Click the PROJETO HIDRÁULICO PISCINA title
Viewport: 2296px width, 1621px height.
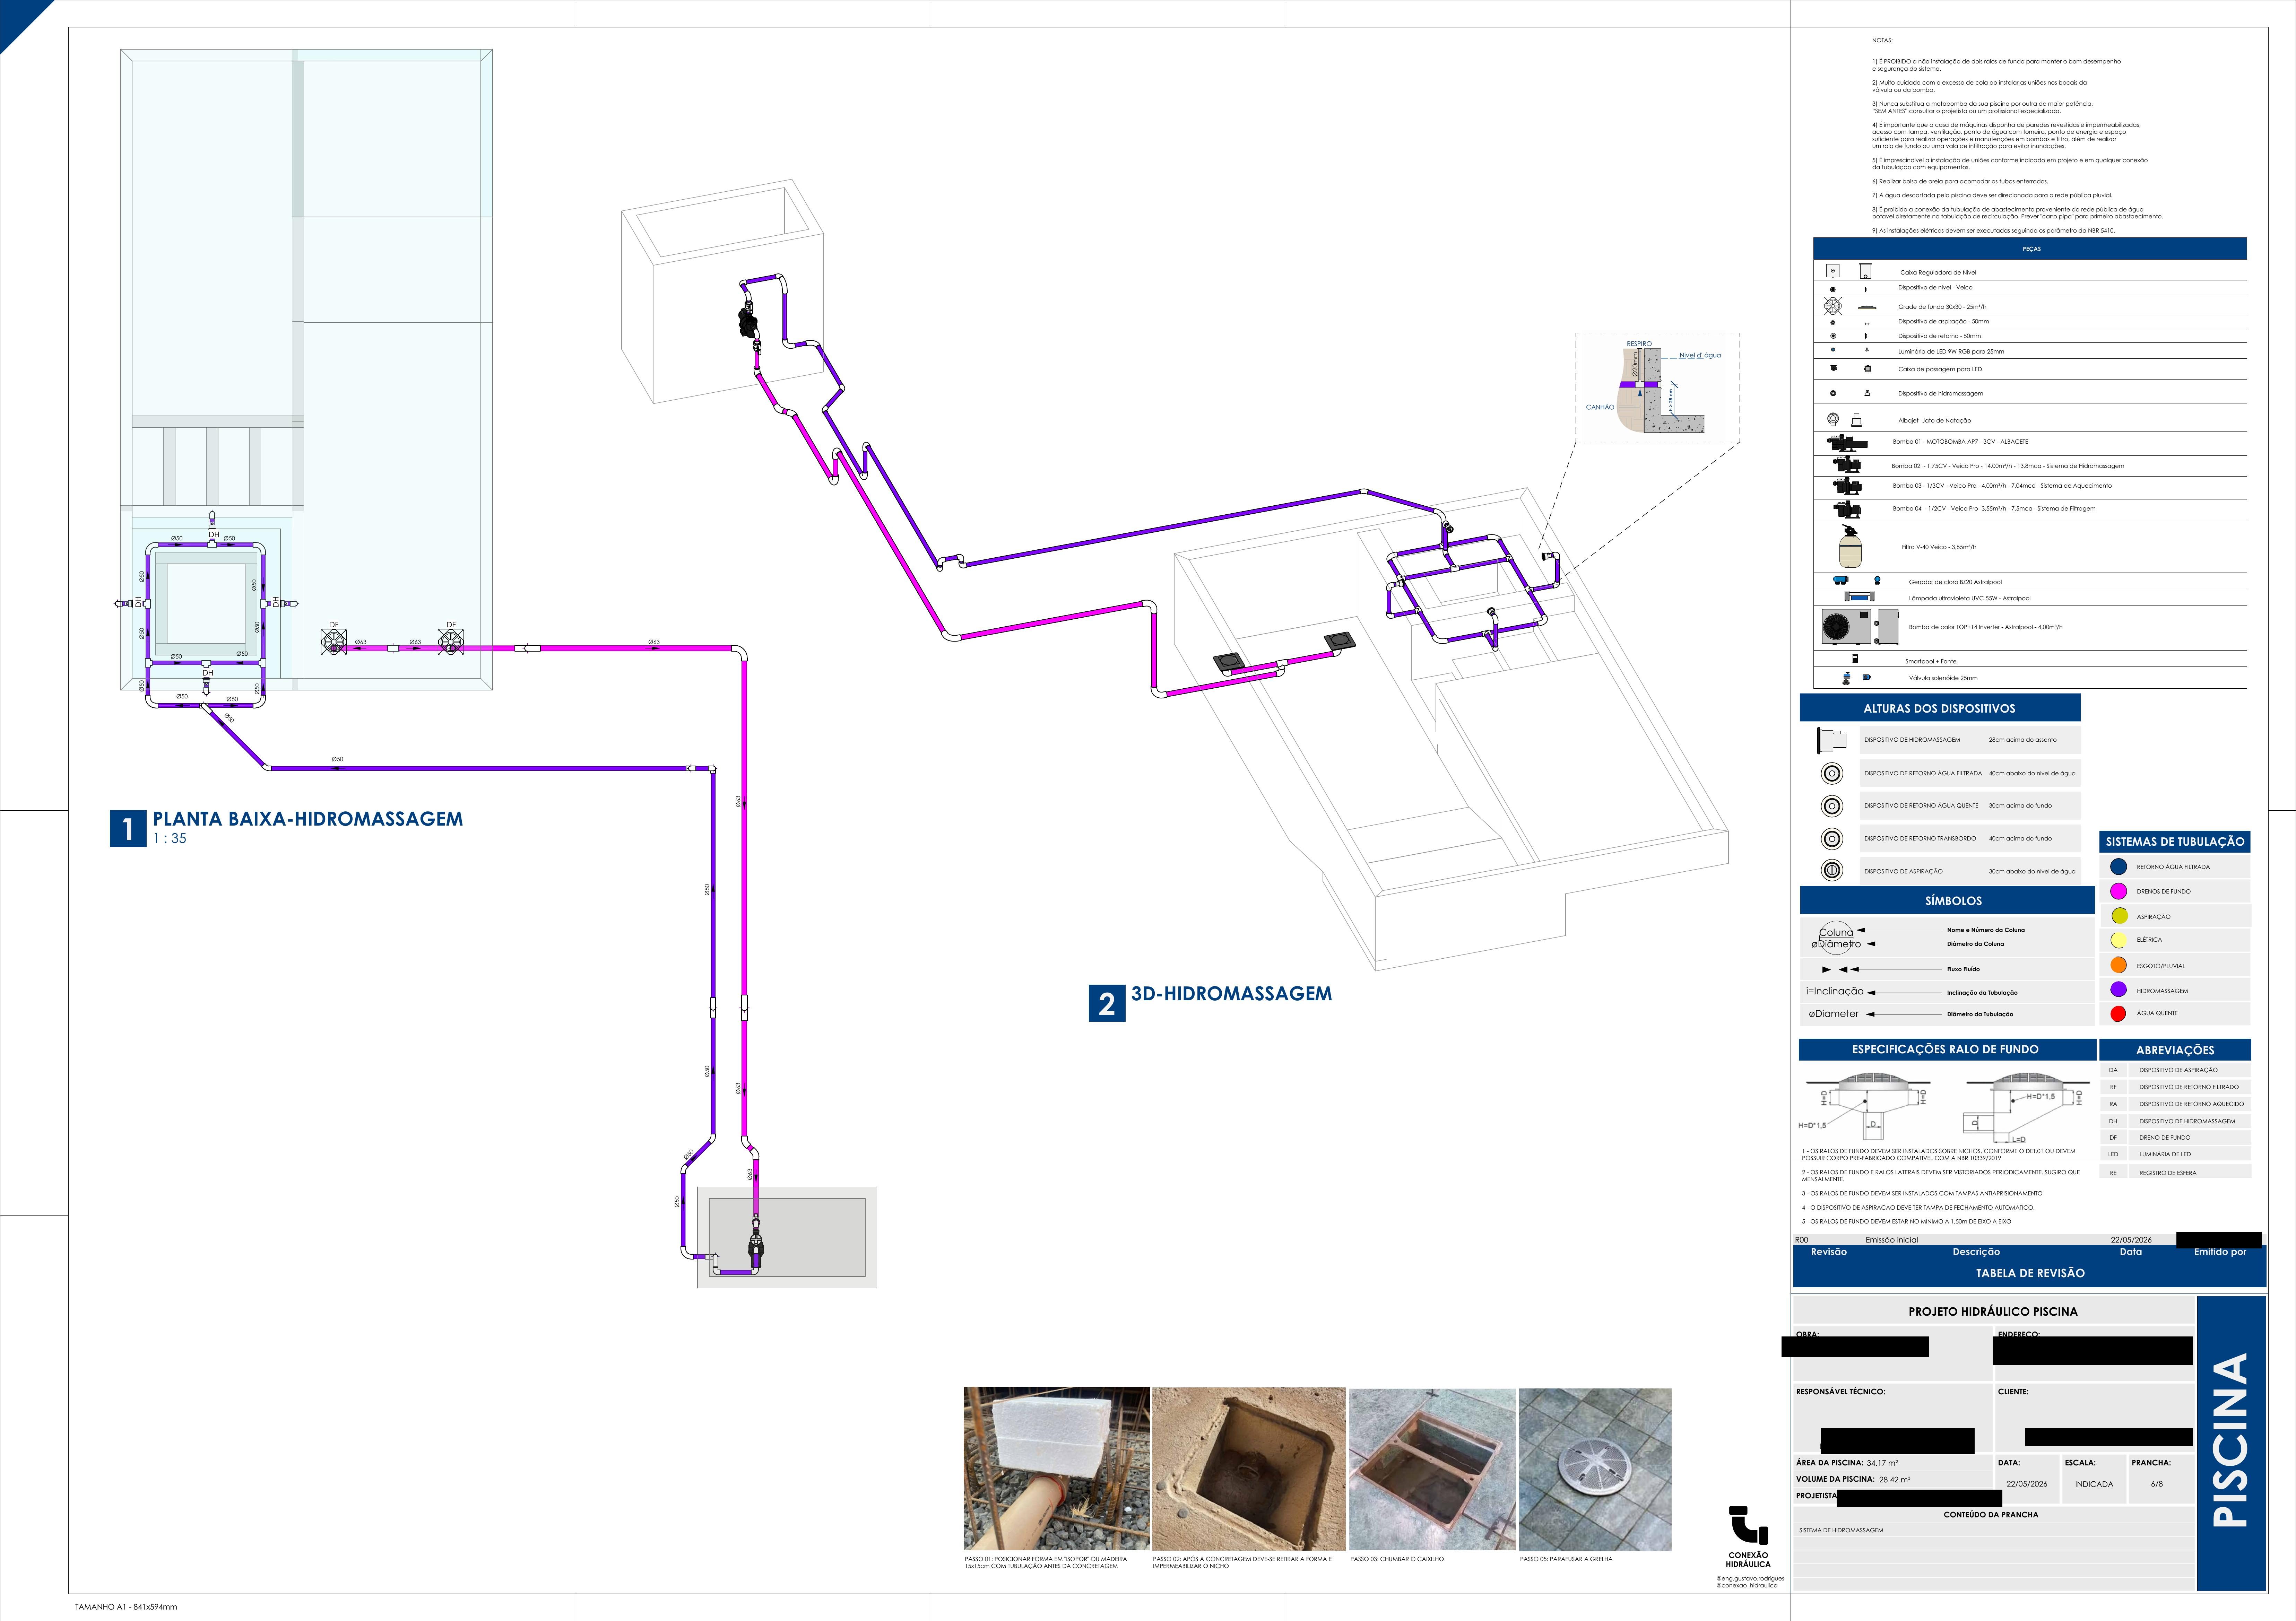[1993, 1311]
